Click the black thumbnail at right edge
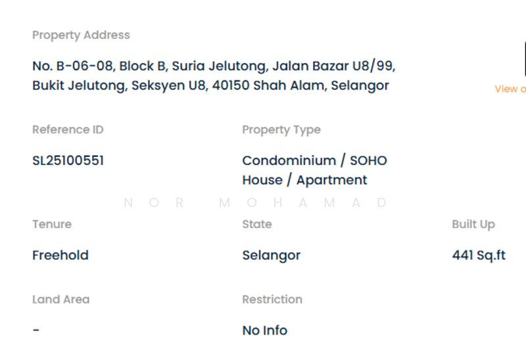Viewport: 526px width, 351px height. point(524,59)
